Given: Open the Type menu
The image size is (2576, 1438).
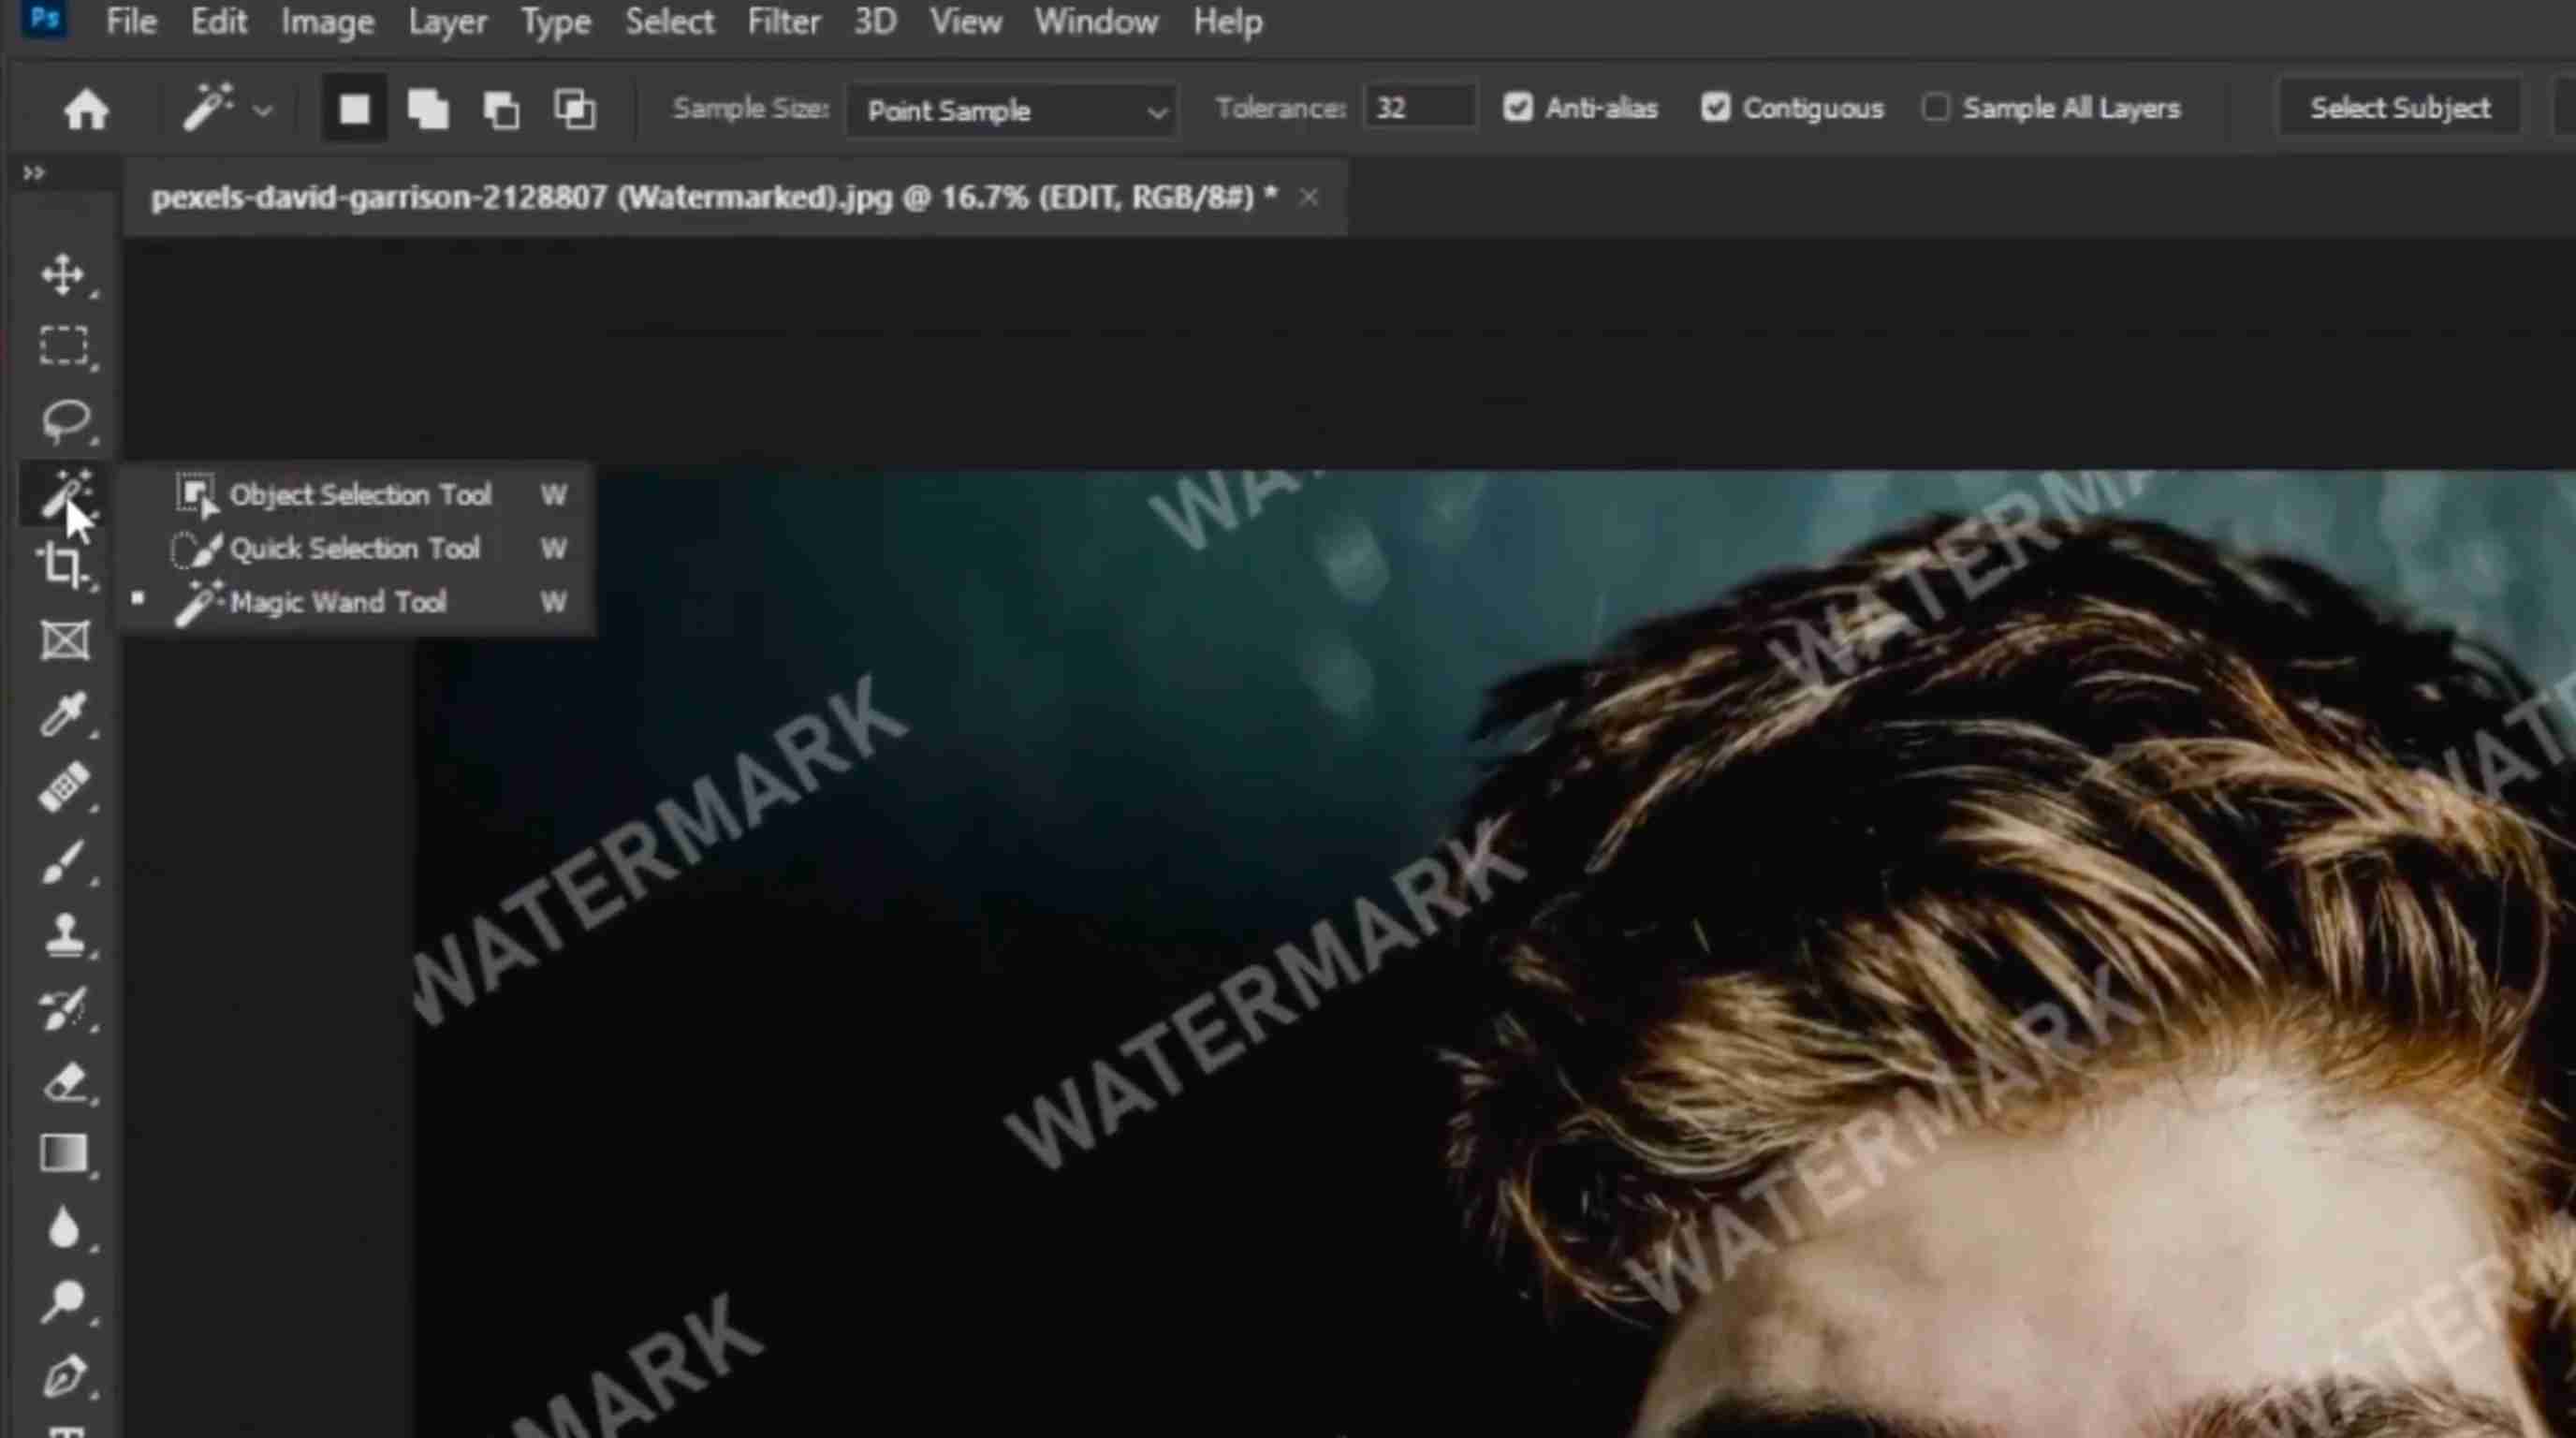Looking at the screenshot, I should [556, 21].
